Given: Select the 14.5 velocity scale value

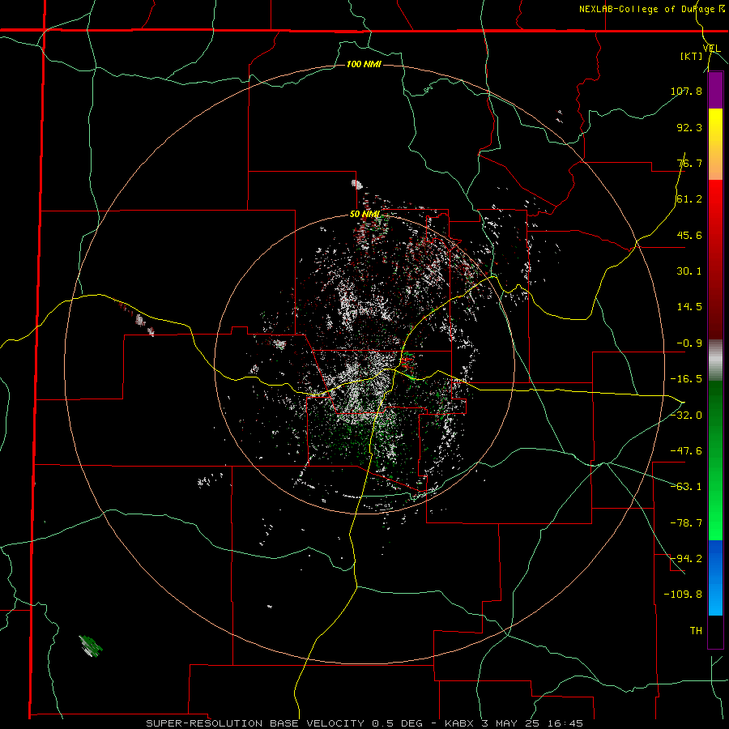Looking at the screenshot, I should (x=689, y=307).
